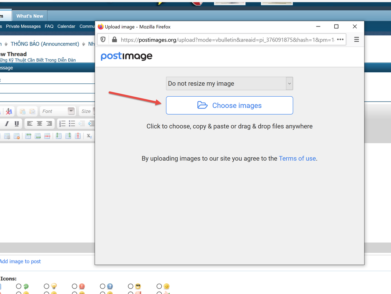The image size is (391, 294).
Task: Click the delete table icon
Action: (17, 136)
